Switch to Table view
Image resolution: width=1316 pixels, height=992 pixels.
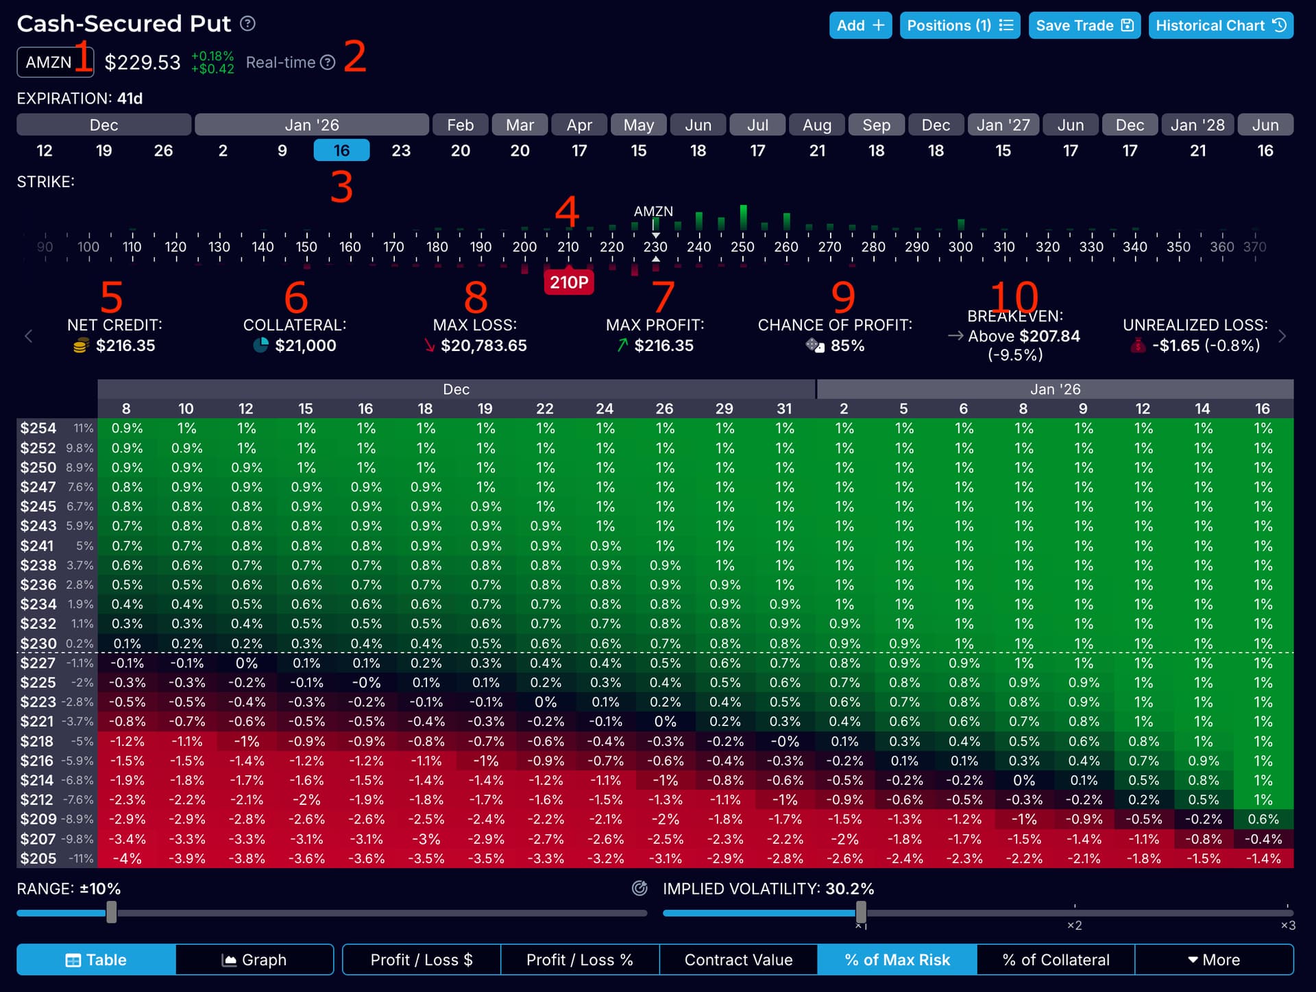click(x=96, y=960)
